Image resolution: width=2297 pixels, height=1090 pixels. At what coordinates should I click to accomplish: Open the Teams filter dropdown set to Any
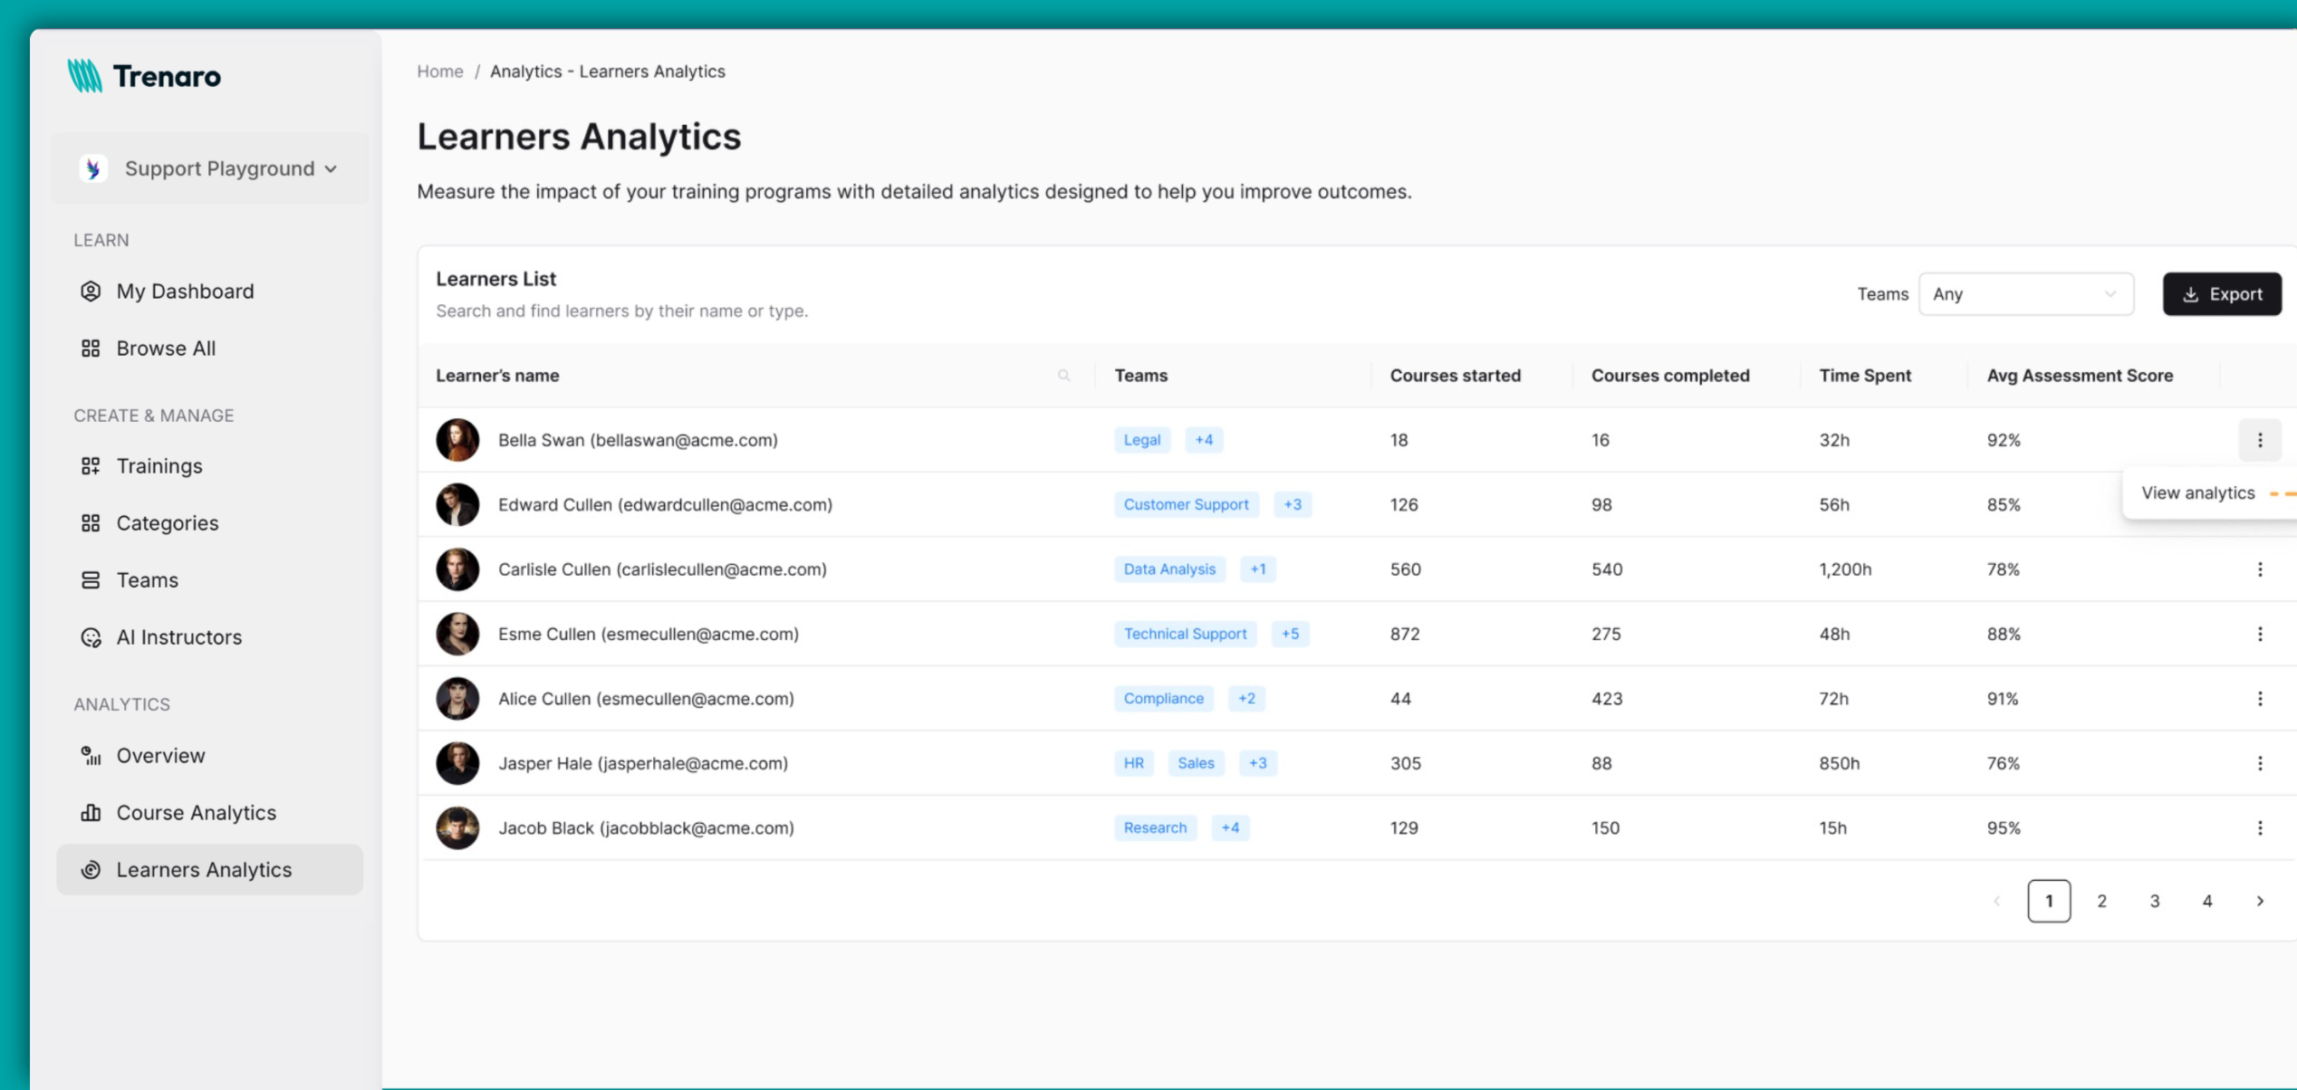pyautogui.click(x=2026, y=293)
